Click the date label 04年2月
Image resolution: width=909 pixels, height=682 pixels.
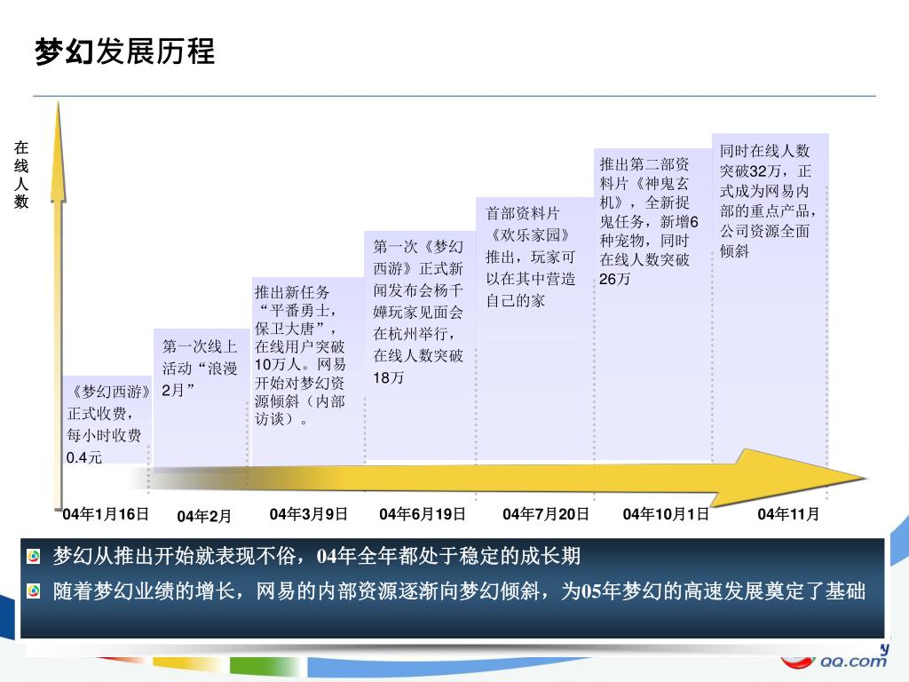click(x=204, y=516)
